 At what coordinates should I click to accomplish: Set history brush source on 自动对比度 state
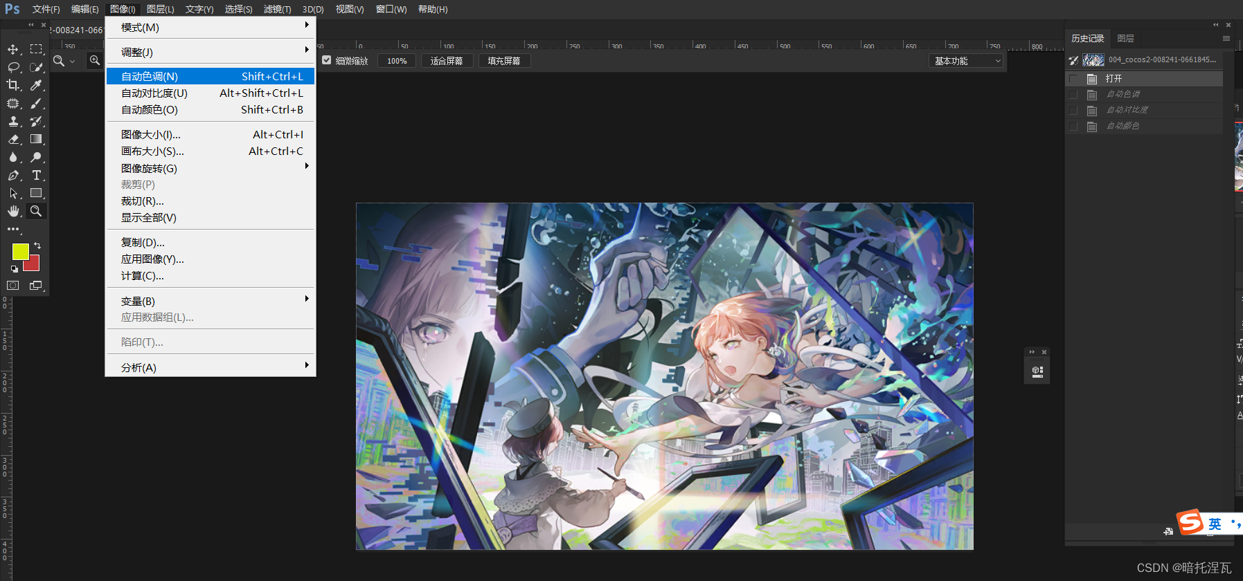1073,110
